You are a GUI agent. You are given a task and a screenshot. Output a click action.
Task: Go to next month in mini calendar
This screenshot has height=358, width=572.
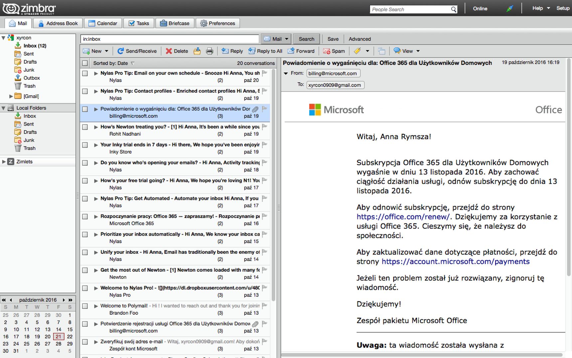(x=64, y=300)
